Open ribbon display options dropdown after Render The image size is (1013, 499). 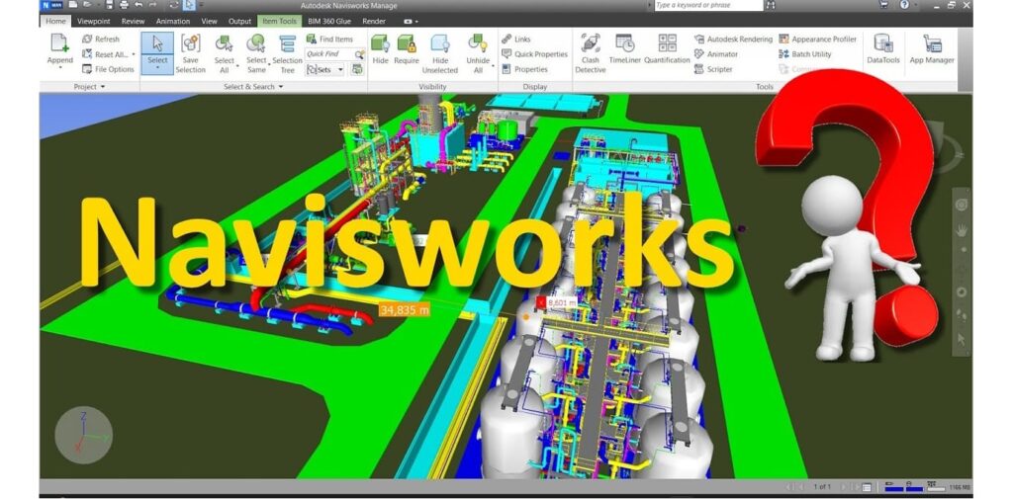tap(411, 22)
